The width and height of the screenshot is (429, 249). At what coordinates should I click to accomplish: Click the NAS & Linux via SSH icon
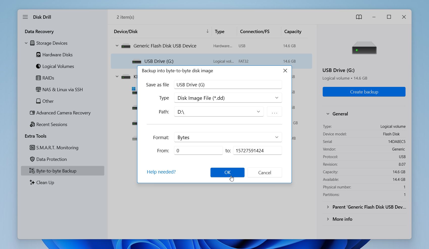(x=38, y=89)
